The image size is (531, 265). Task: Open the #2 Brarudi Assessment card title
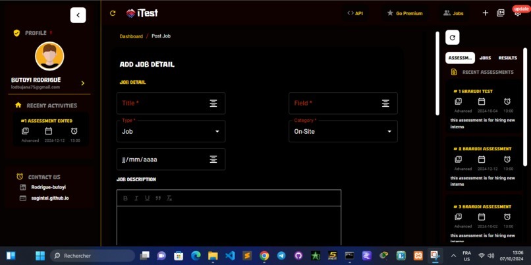482,149
